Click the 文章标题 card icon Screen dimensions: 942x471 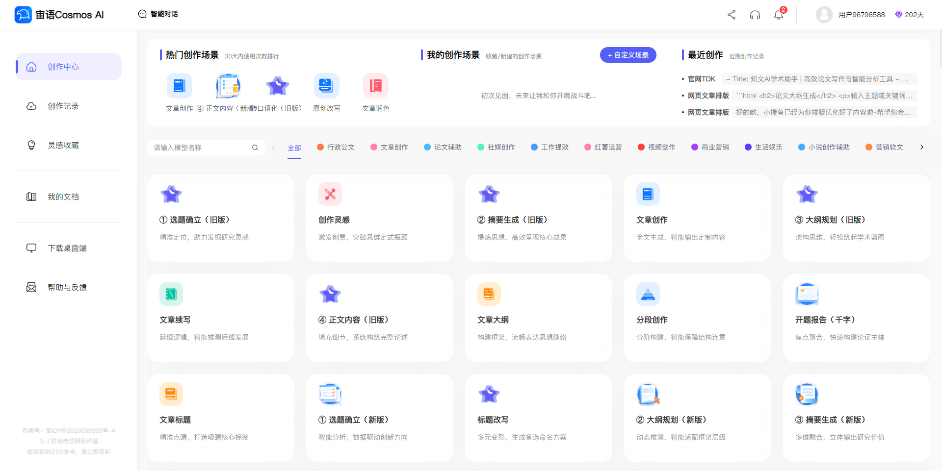click(171, 394)
